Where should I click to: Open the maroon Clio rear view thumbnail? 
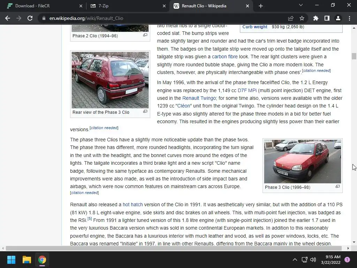pos(110,80)
